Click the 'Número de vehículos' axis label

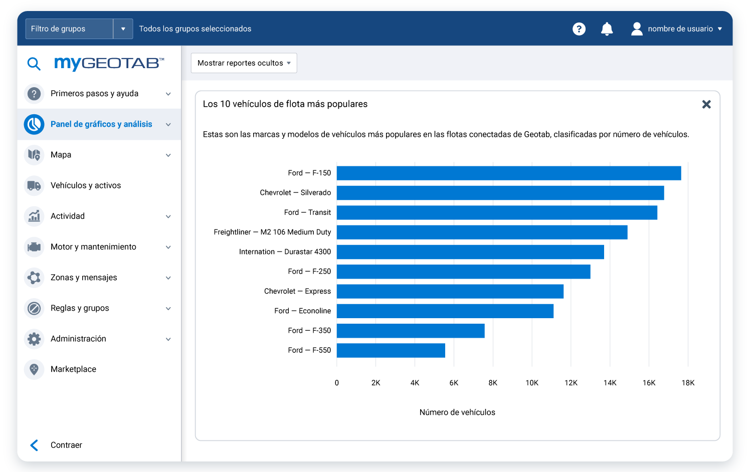pyautogui.click(x=457, y=412)
